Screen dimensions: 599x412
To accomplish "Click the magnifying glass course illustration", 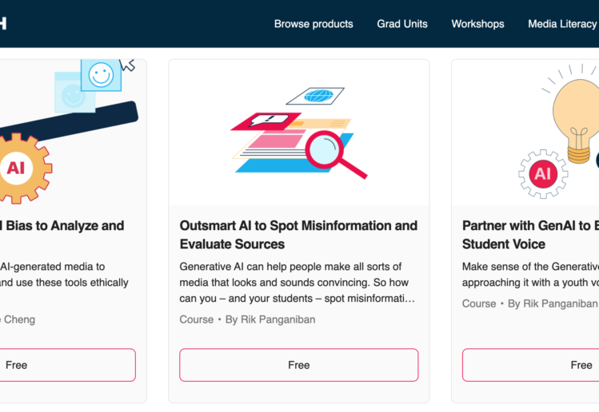I will 298,132.
